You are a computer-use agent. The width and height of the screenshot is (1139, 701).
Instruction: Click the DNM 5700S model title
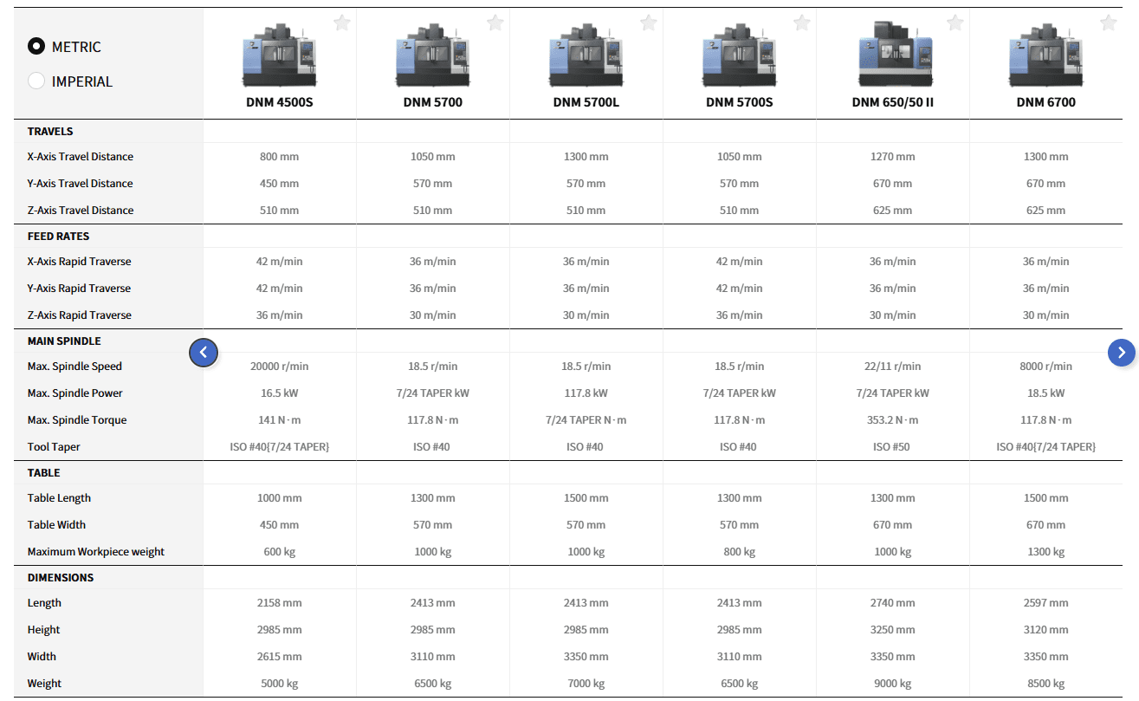click(740, 102)
